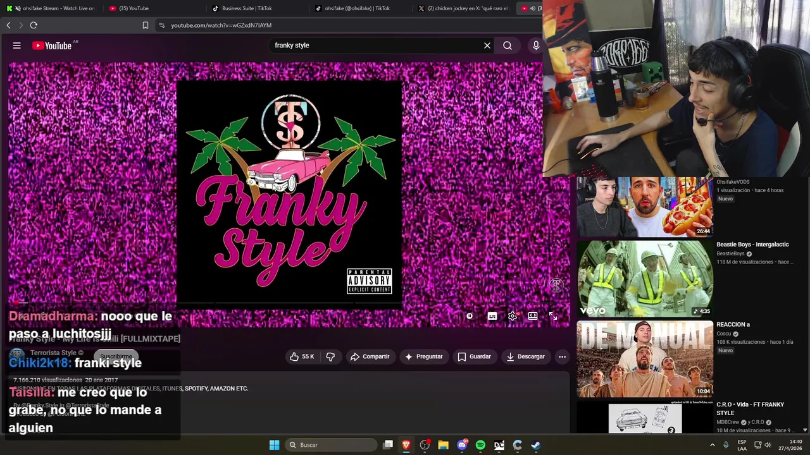The width and height of the screenshot is (810, 455).
Task: Enter full screen video mode
Action: [553, 316]
